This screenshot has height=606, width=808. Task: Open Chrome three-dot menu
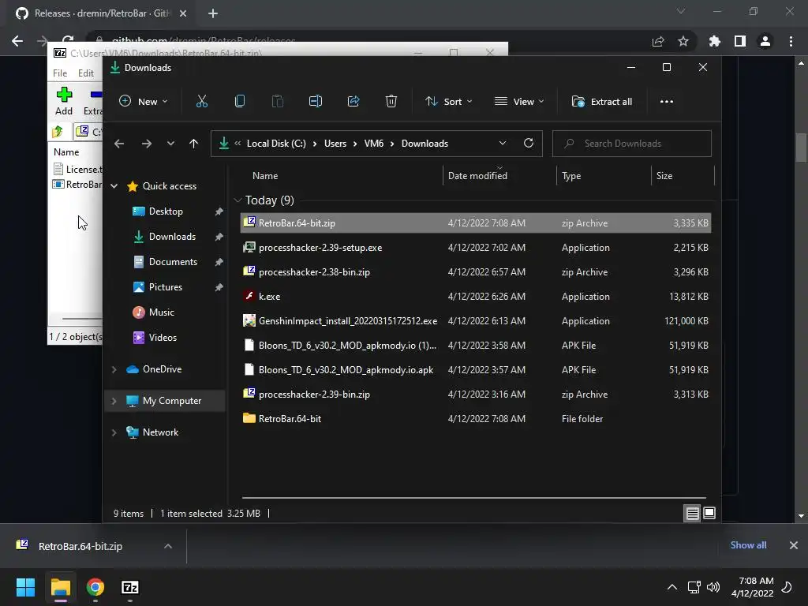pos(791,41)
